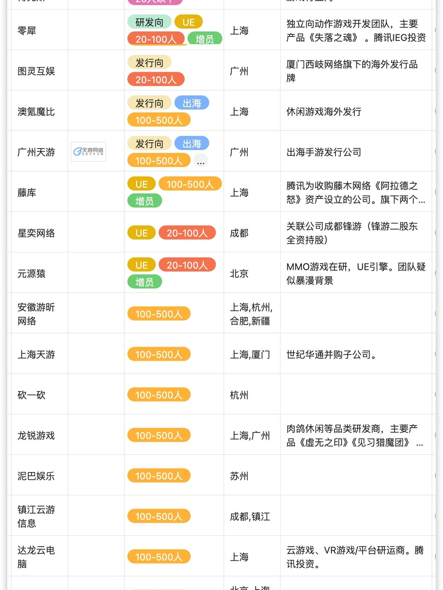Click the UE tag in 藤库 row
This screenshot has height=590, width=443.
point(142,184)
